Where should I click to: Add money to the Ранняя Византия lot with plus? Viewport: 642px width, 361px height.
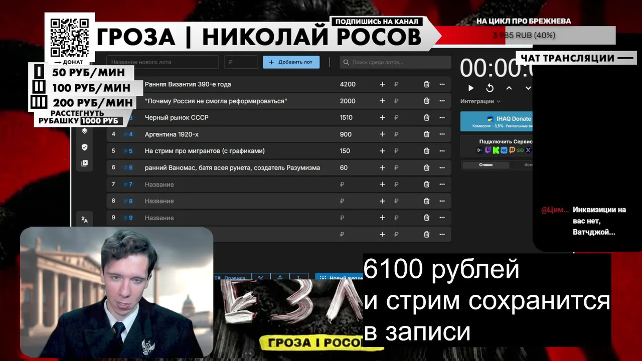click(382, 84)
